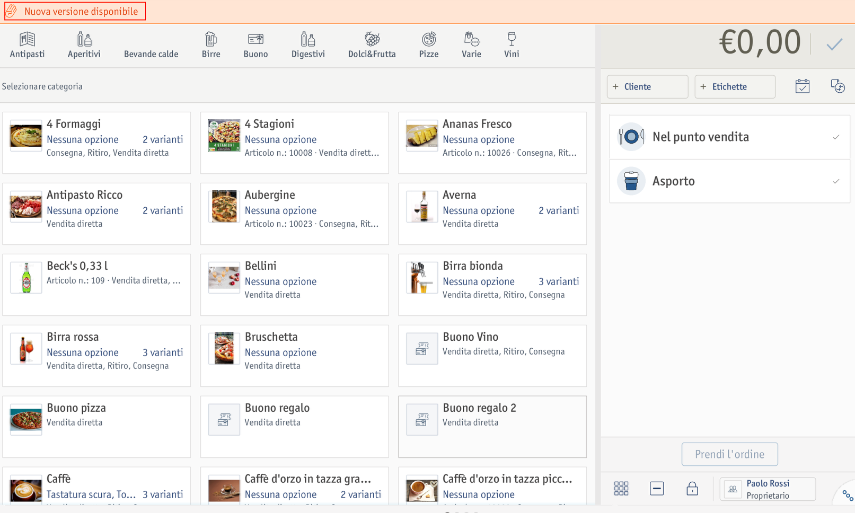This screenshot has width=855, height=513.
Task: Switch to the Pizze category
Action: click(429, 45)
